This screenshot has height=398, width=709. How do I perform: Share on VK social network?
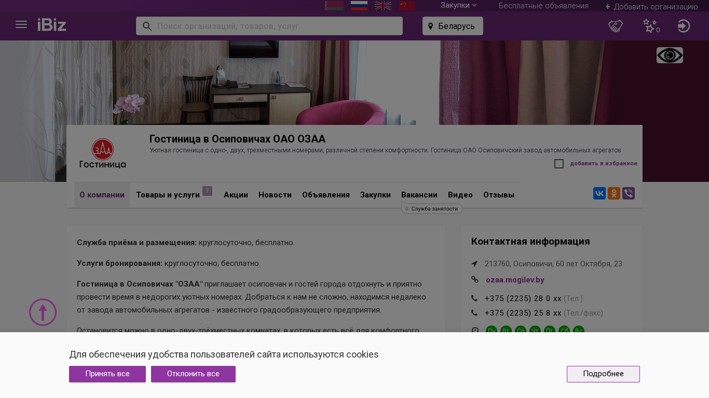pyautogui.click(x=599, y=193)
